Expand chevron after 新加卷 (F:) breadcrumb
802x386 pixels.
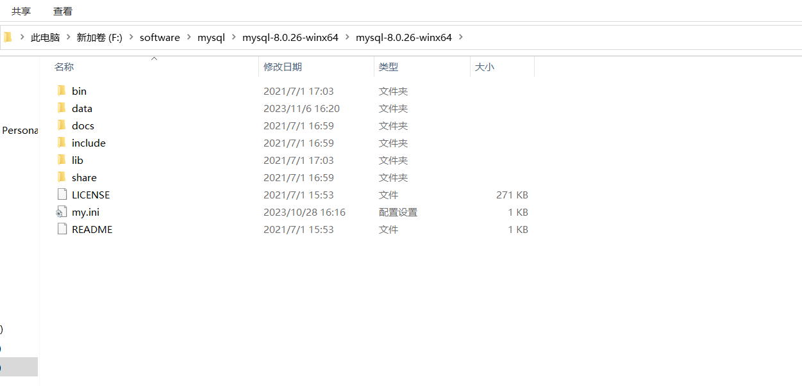pyautogui.click(x=131, y=37)
